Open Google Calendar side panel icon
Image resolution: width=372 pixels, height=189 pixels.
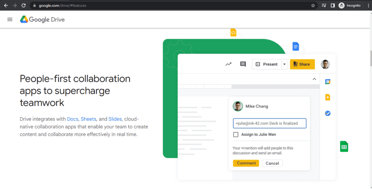pos(328,81)
